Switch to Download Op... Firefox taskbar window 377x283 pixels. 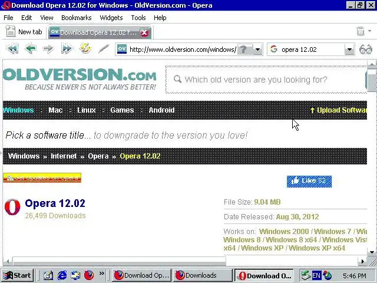point(141,275)
